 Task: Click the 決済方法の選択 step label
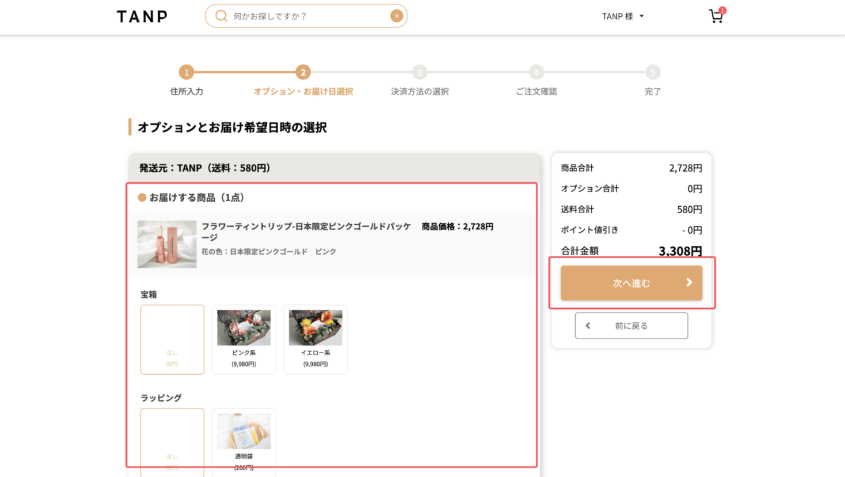[x=420, y=92]
